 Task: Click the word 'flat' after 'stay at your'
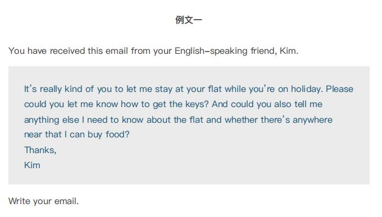click(215, 89)
